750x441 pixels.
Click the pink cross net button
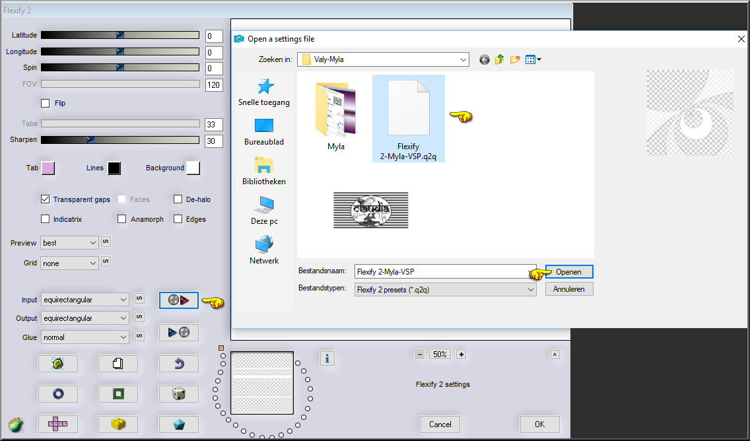coord(58,424)
